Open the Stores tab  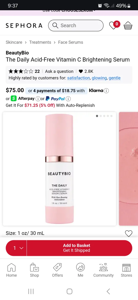pyautogui.click(x=126, y=270)
